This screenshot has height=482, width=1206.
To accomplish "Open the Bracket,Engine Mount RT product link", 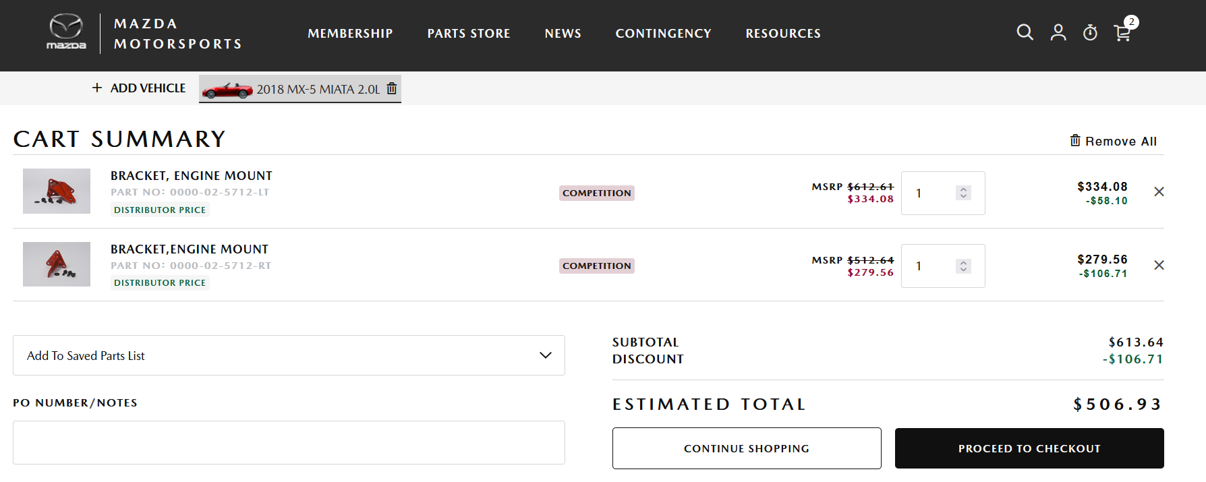I will coord(190,249).
